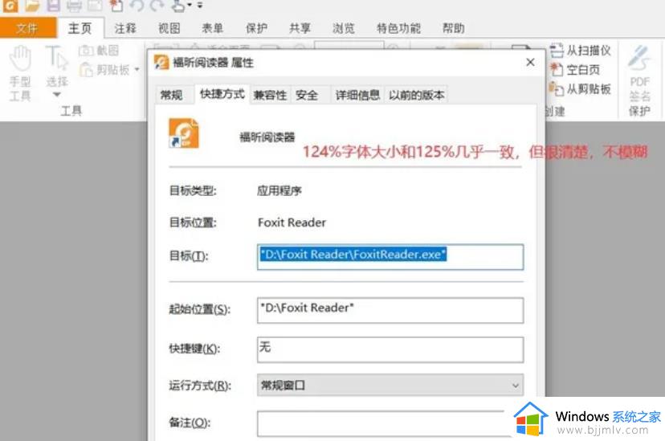Open the customize quick access toolbar arrow

tap(200, 6)
